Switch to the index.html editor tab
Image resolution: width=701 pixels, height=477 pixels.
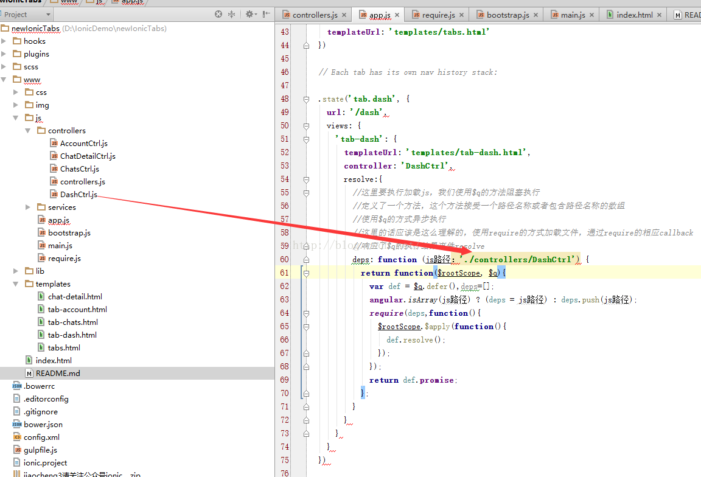tap(635, 15)
